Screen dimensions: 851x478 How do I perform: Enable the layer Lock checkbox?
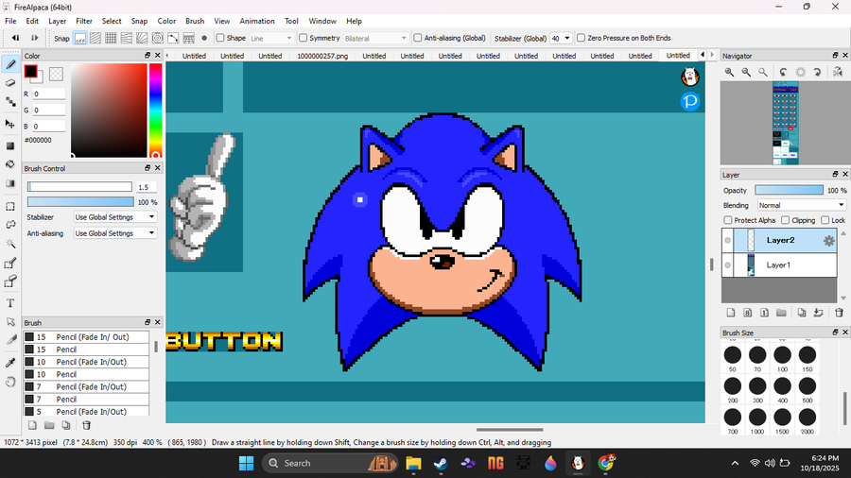(x=825, y=220)
